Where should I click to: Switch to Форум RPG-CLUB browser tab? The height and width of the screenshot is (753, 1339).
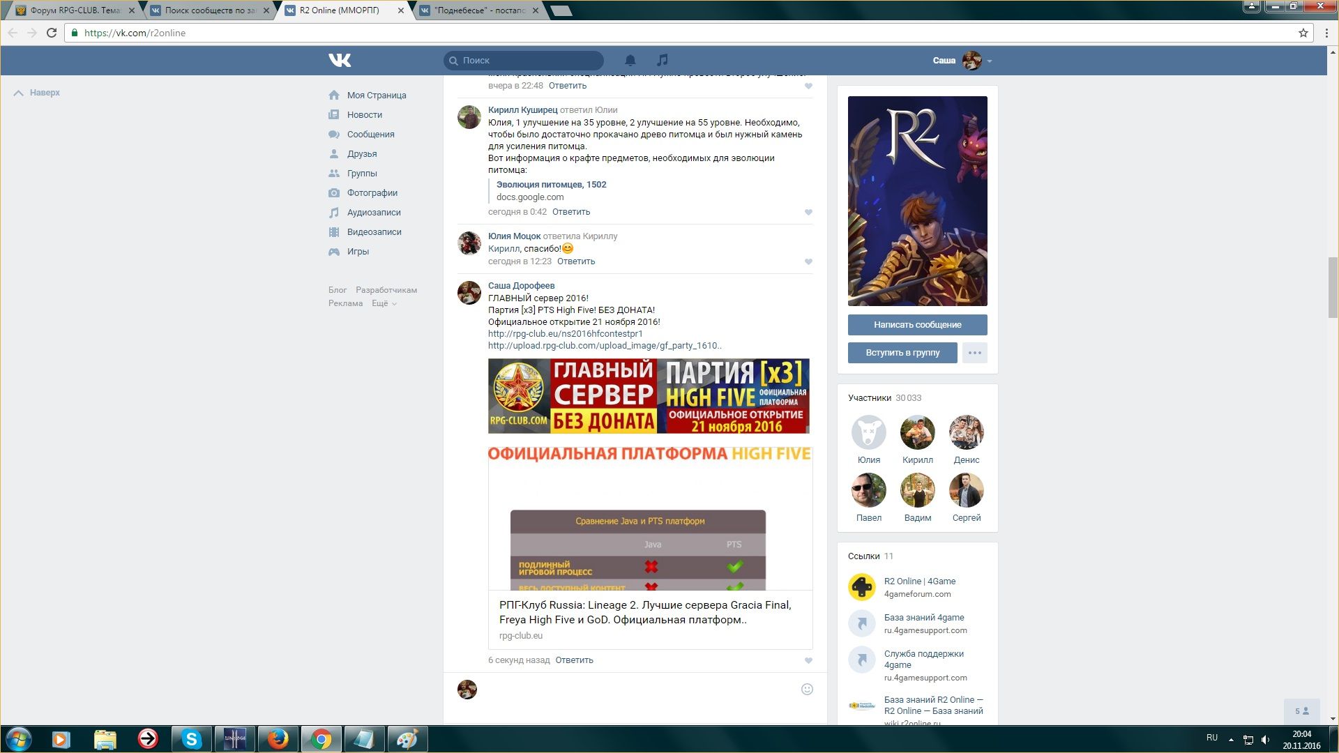(x=73, y=10)
